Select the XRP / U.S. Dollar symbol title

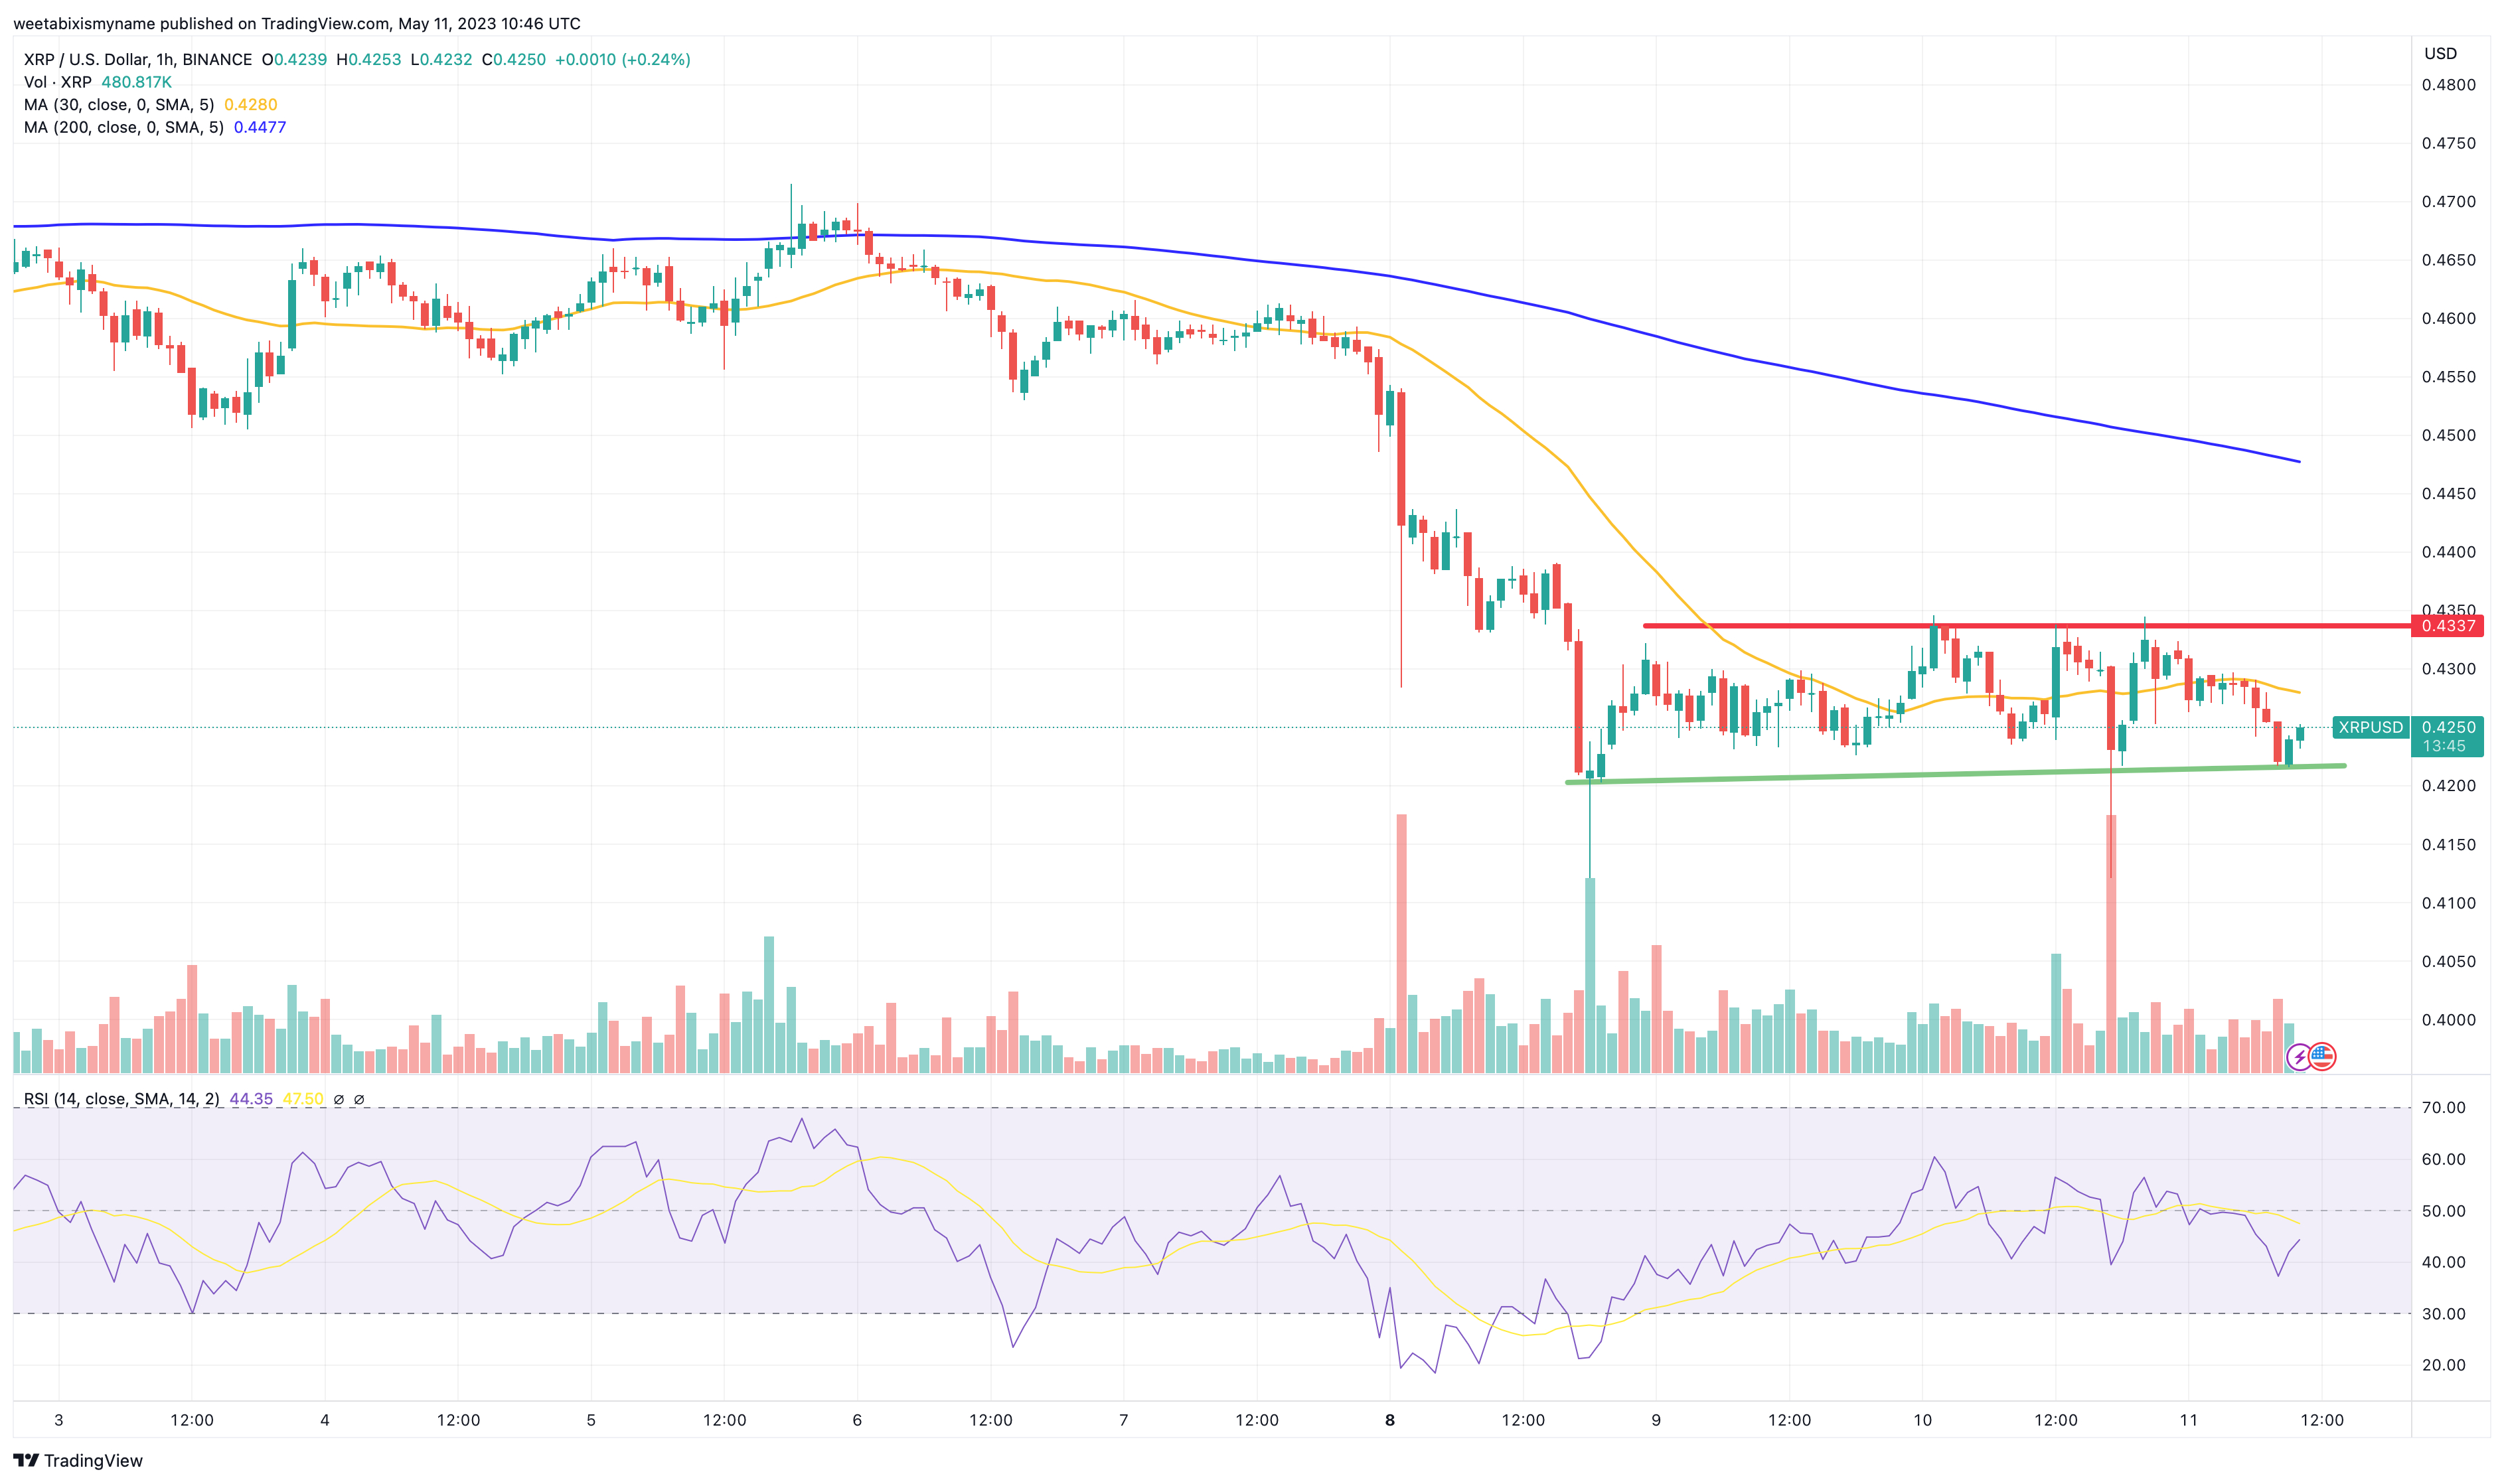coord(138,60)
